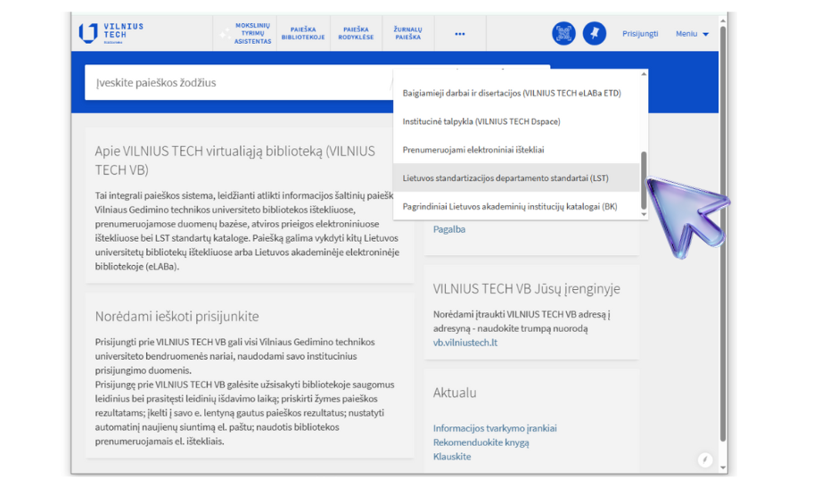
Task: Select Pagrindiniai Lietuvos akademinių institucijų katalogai
Action: pos(509,206)
